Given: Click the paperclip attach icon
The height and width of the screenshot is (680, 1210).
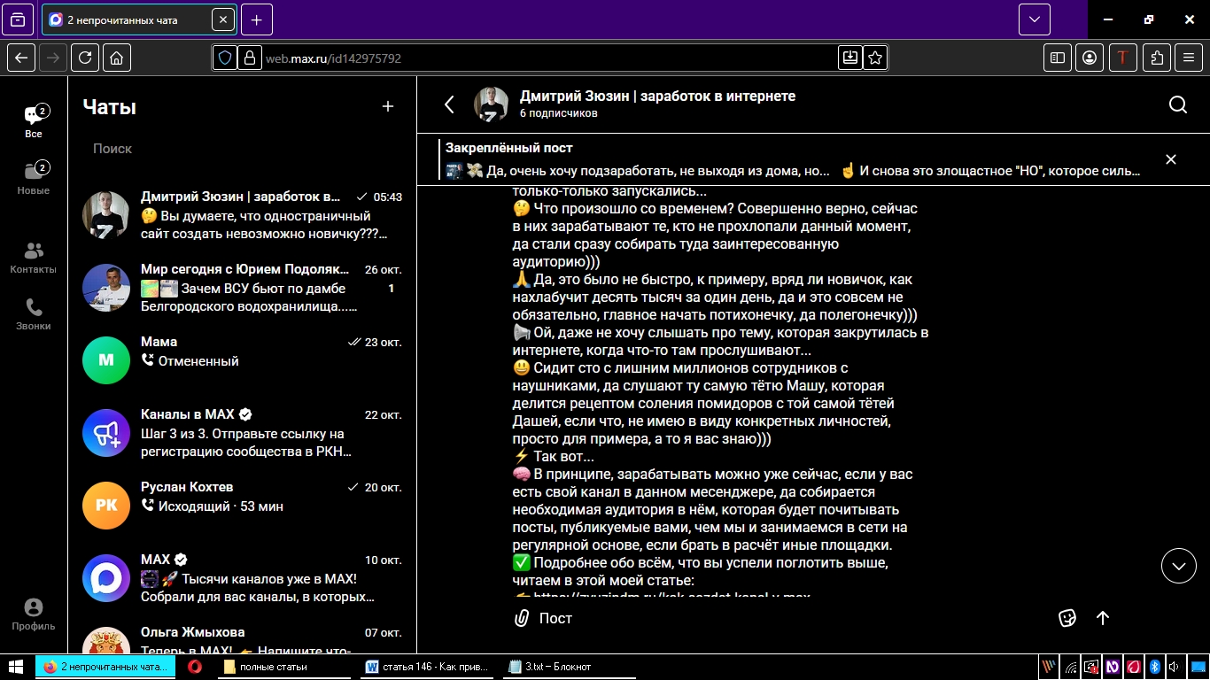Looking at the screenshot, I should [522, 618].
